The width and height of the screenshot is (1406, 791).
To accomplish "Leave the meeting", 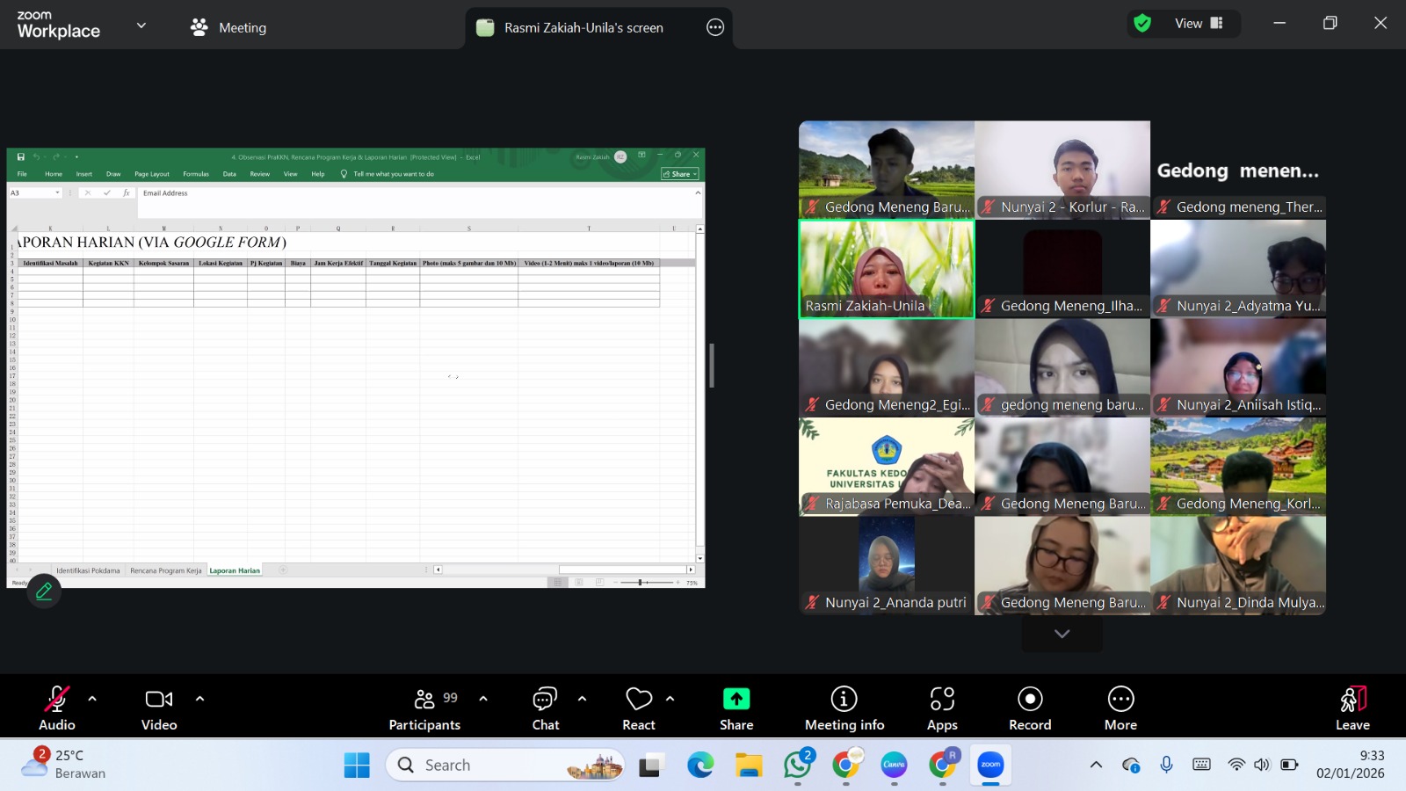I will (1352, 708).
